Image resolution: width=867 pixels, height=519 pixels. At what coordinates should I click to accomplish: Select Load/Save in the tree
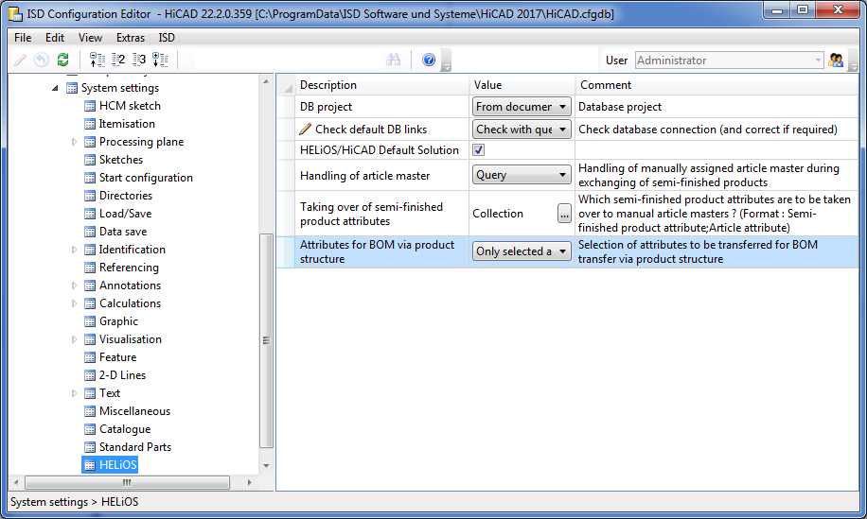point(125,214)
